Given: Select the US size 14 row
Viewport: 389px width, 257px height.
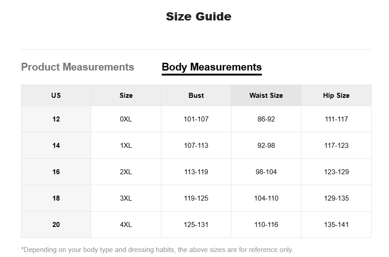Looking at the screenshot, I should pos(196,146).
